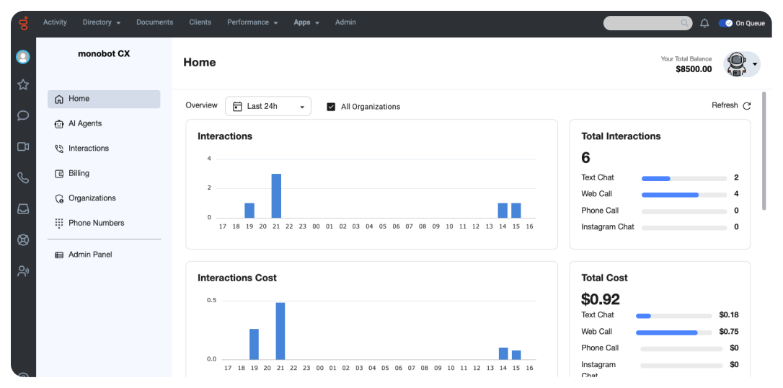Viewport: 783px width, 388px height.
Task: Click the search field in top bar
Action: click(647, 23)
